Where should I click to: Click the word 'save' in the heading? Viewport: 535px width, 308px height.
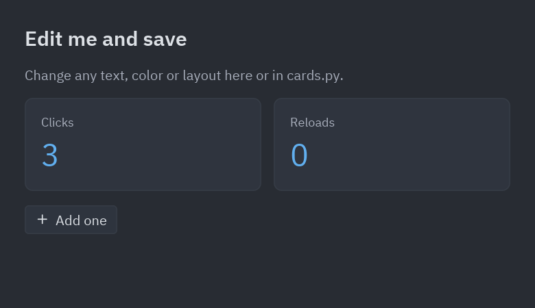pos(165,39)
